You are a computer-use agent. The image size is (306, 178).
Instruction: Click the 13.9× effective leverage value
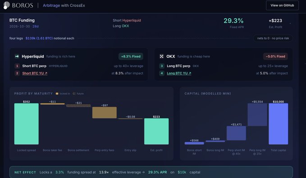pyautogui.click(x=104, y=172)
